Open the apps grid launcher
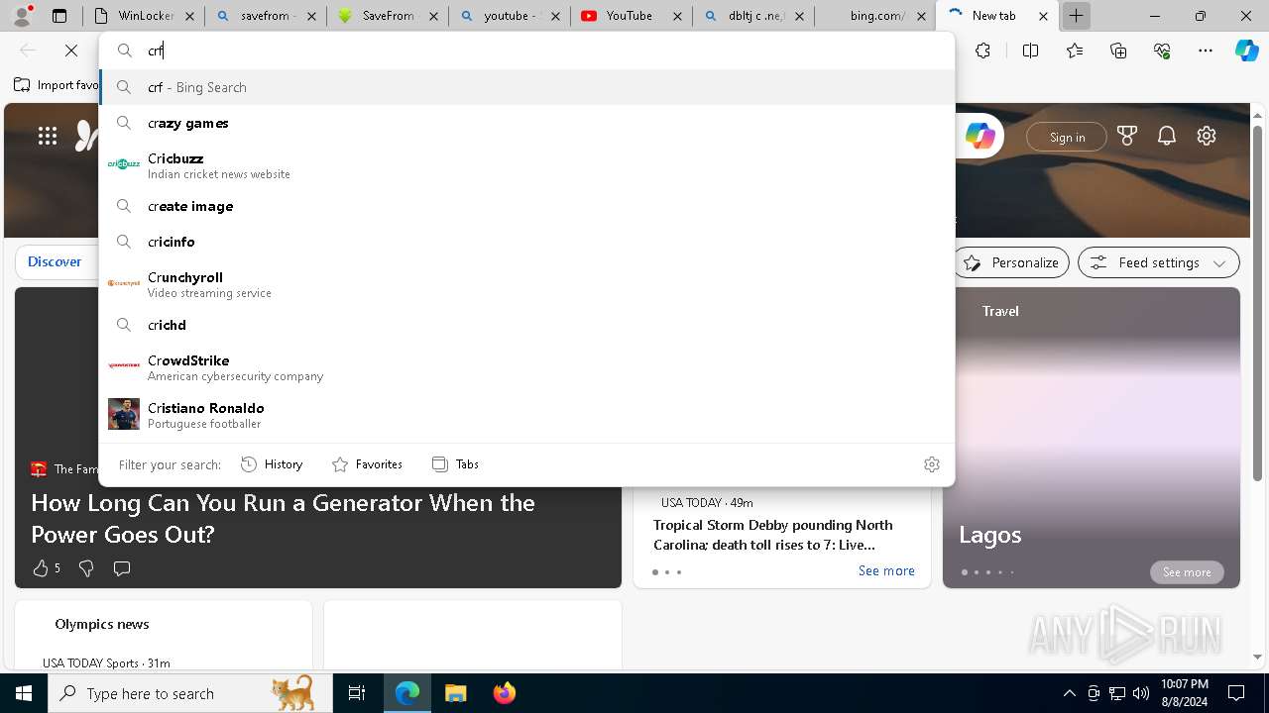This screenshot has width=1269, height=713. pos(48,137)
